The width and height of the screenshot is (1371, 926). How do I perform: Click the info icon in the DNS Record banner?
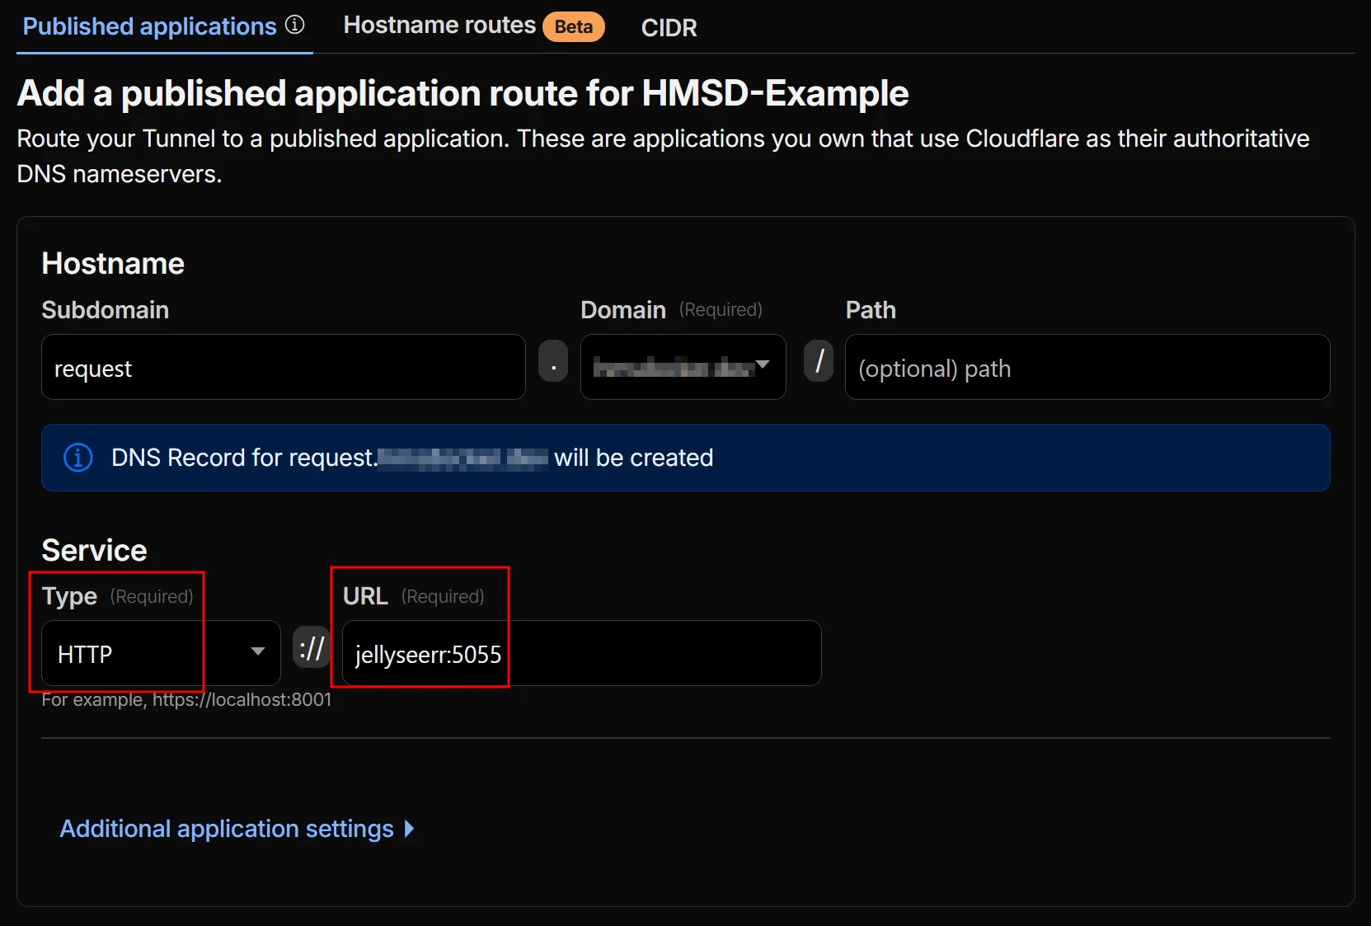click(77, 458)
